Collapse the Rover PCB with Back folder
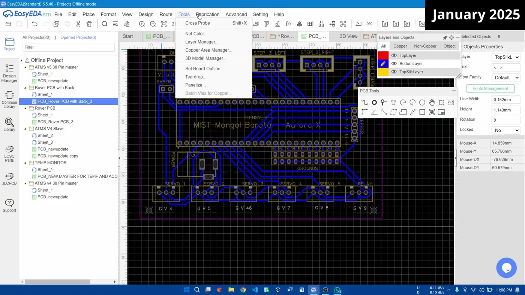Screen dimensions: 525x295 coord(26,88)
